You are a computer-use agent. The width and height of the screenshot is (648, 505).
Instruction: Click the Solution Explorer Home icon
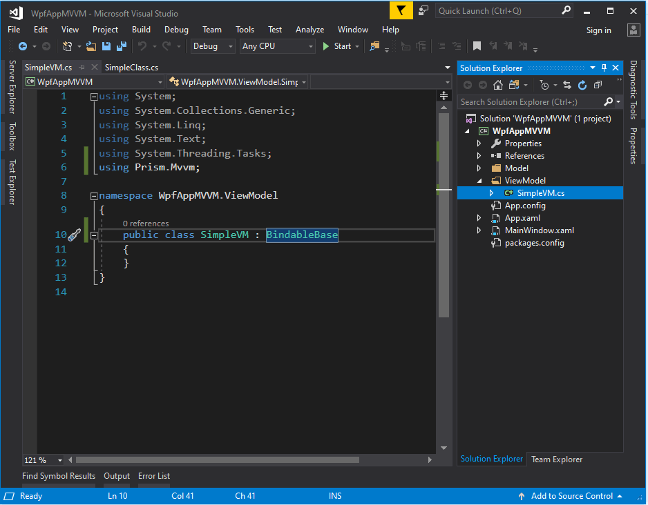[498, 85]
